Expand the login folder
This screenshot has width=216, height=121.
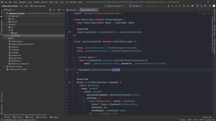coord(9,33)
